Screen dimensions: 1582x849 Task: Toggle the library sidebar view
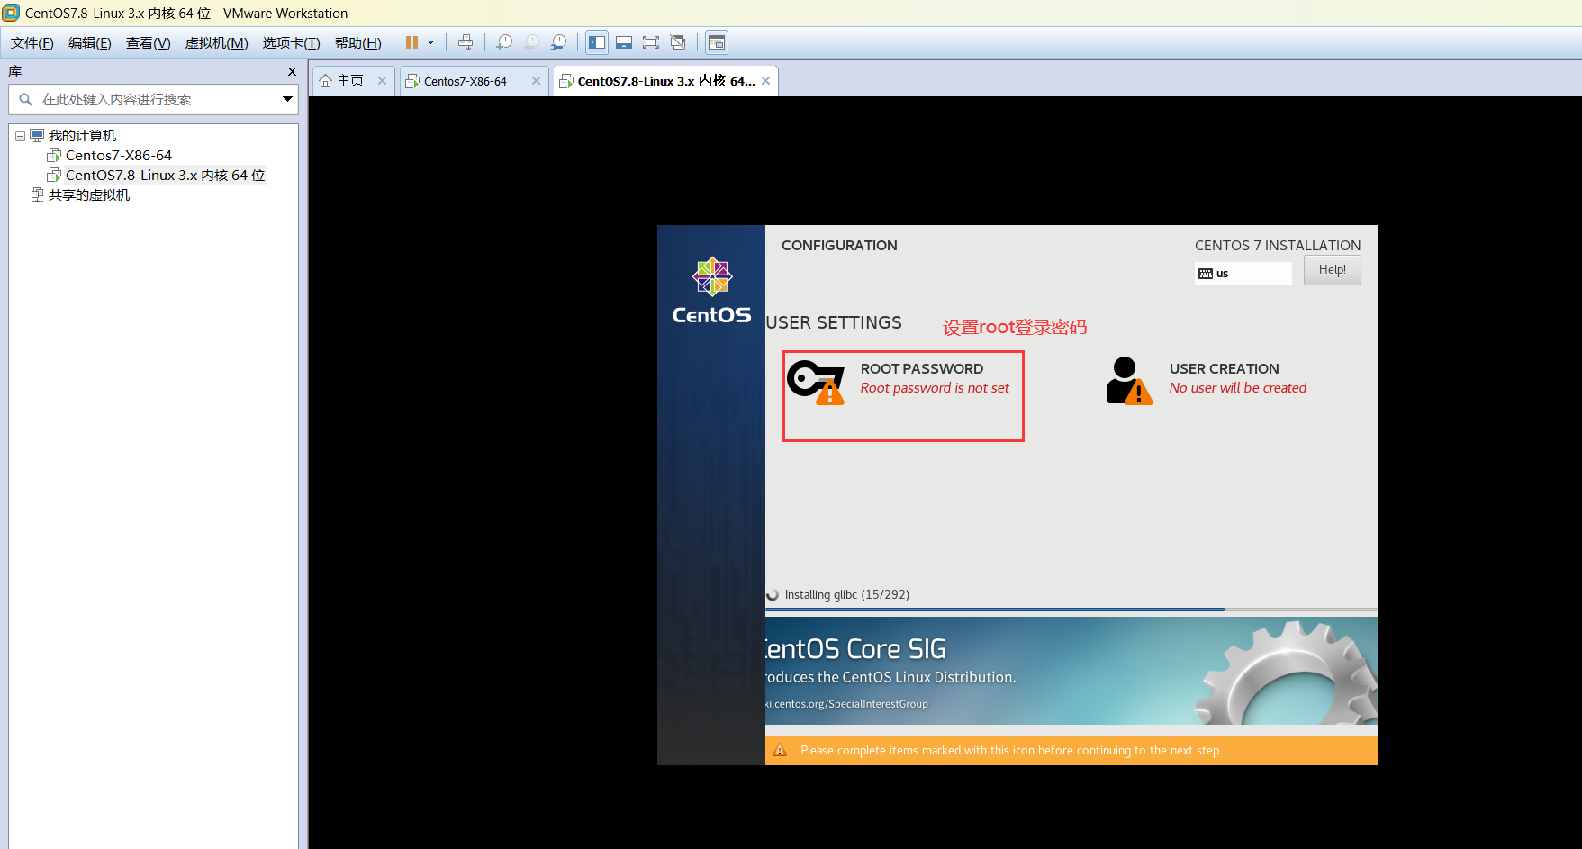597,42
